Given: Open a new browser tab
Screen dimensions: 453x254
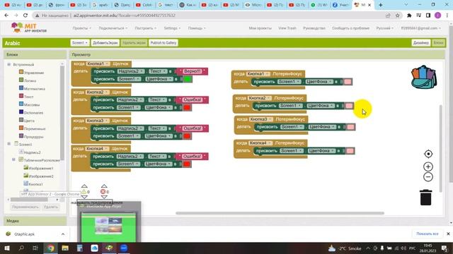Looking at the screenshot, I should [x=381, y=5].
